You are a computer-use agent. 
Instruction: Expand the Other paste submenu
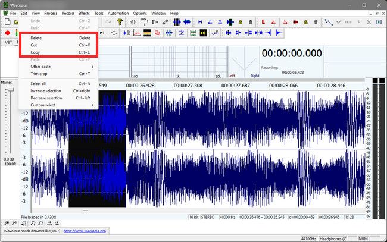click(x=59, y=67)
